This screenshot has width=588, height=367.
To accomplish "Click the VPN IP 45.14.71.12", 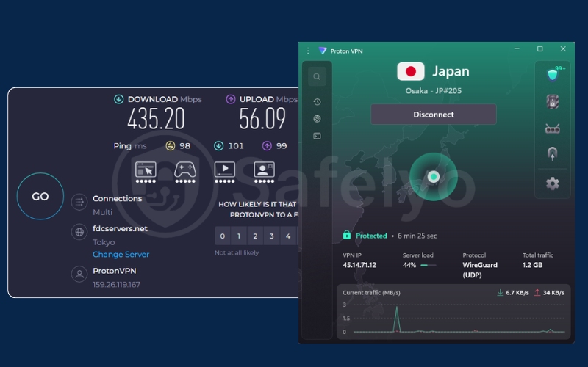I will [x=359, y=265].
